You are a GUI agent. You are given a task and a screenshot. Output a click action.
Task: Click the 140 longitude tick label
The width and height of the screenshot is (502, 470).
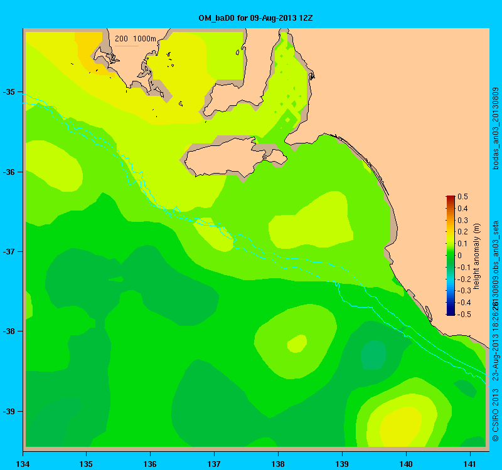pos(406,464)
